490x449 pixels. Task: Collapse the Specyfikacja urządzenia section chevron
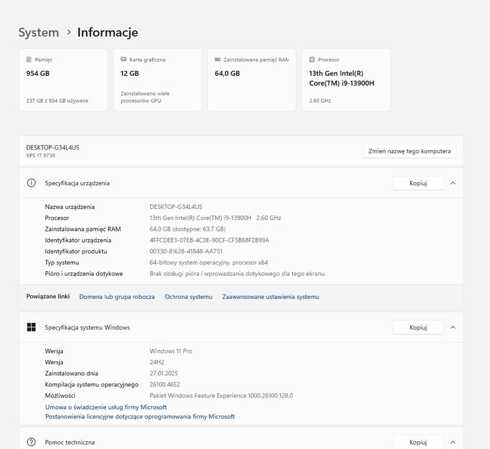(453, 183)
